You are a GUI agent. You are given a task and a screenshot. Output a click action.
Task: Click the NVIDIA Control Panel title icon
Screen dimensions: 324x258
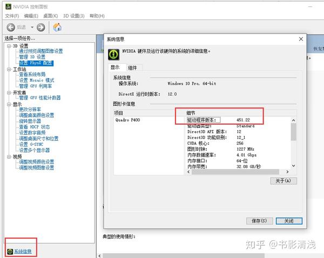click(x=8, y=6)
